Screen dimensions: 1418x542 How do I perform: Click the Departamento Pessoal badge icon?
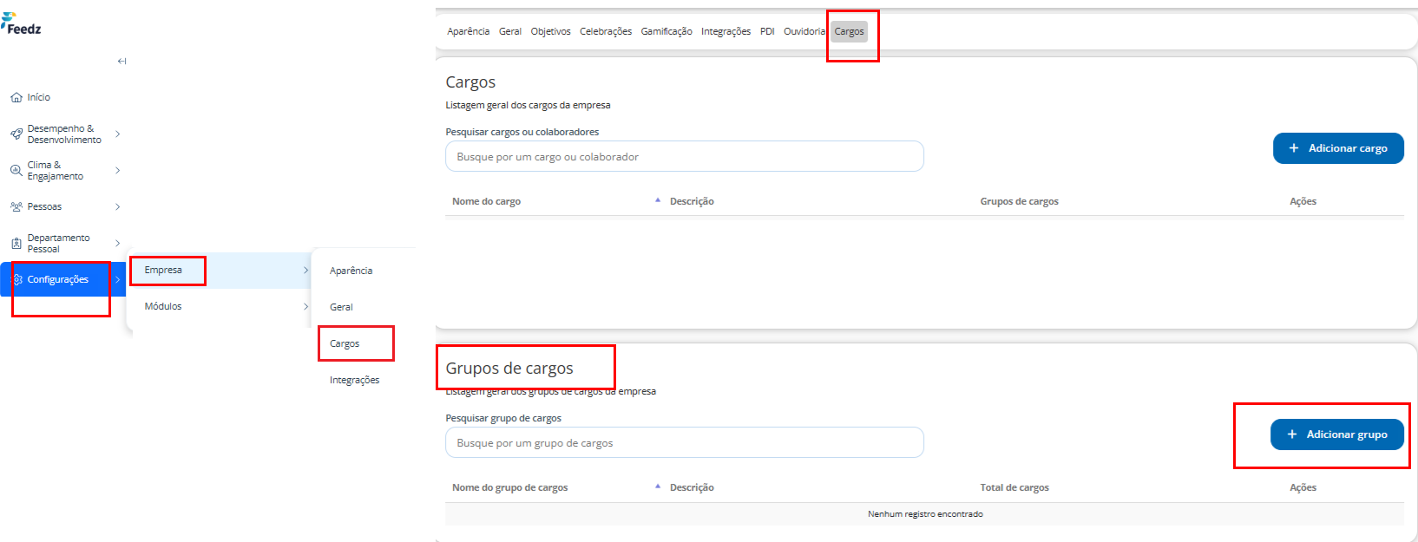(x=16, y=243)
